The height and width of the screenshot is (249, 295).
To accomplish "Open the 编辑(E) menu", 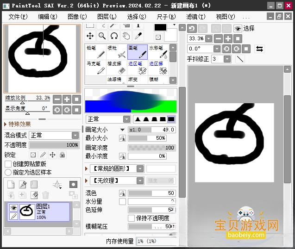I will 47,17.
